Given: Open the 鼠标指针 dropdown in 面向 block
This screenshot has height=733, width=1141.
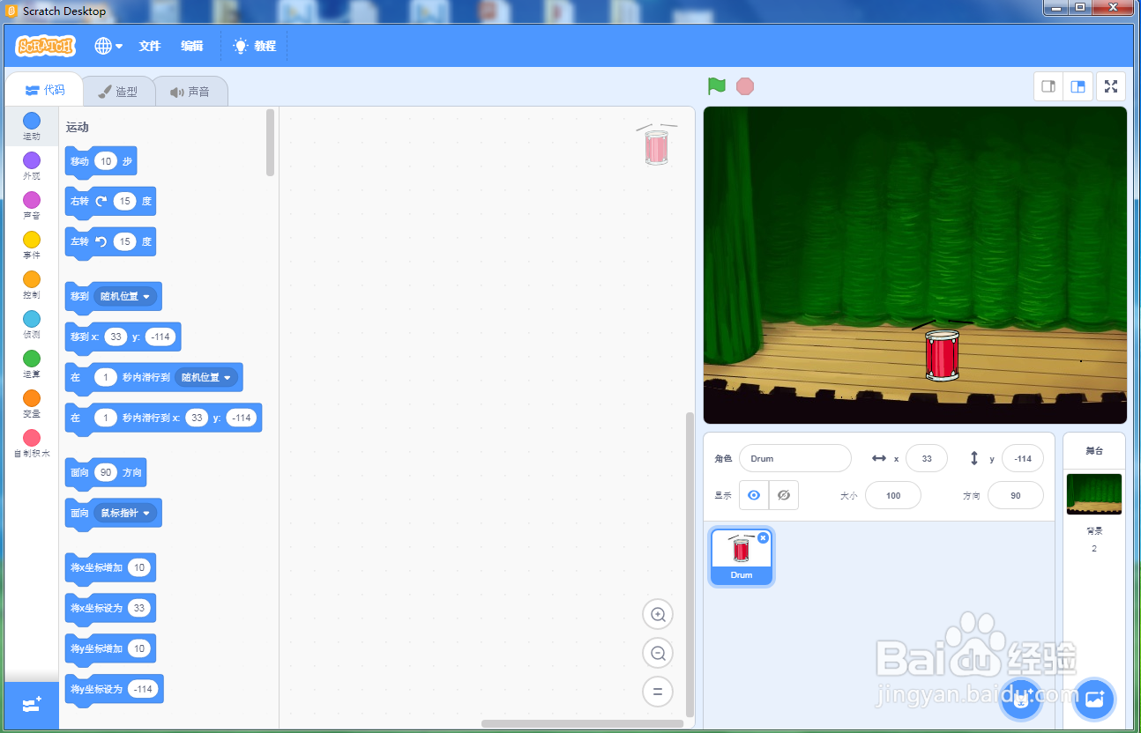Looking at the screenshot, I should point(125,513).
